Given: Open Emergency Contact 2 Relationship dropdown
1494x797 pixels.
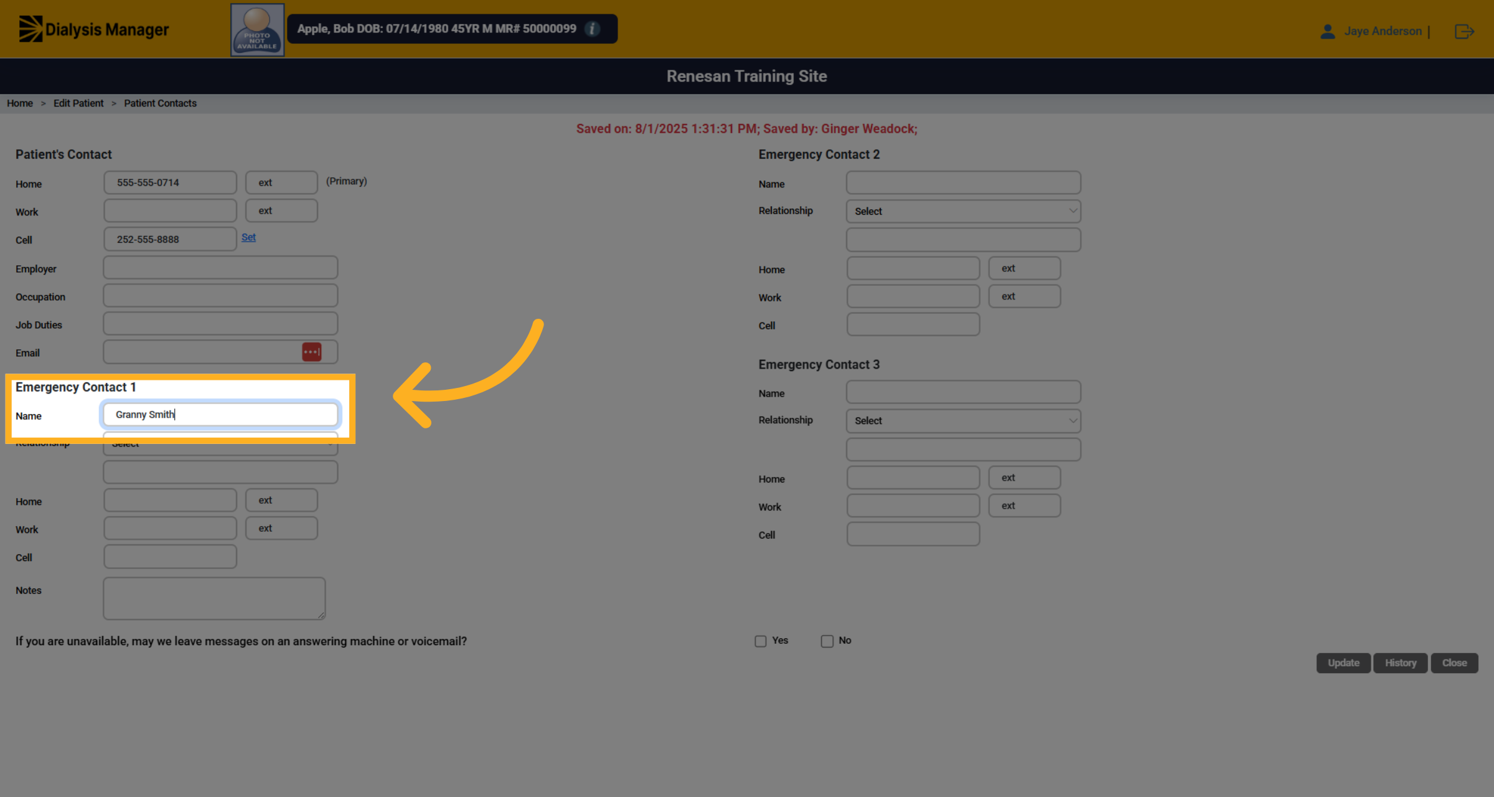Looking at the screenshot, I should [x=963, y=211].
